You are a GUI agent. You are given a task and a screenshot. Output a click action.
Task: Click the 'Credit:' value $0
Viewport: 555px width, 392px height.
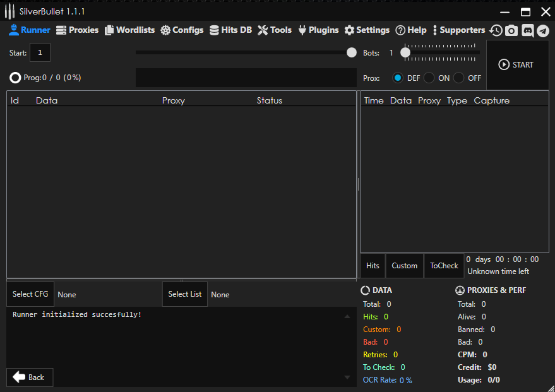[x=492, y=367]
